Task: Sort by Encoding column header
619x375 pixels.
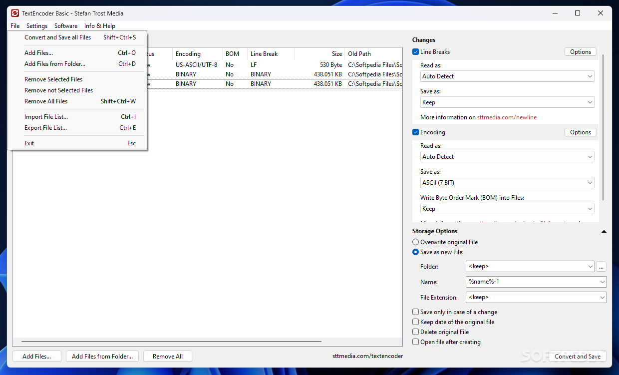Action: click(198, 54)
